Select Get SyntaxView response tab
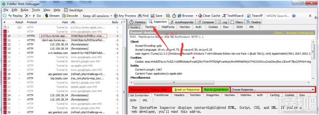This screenshot has width=319, height=115. click(x=139, y=95)
